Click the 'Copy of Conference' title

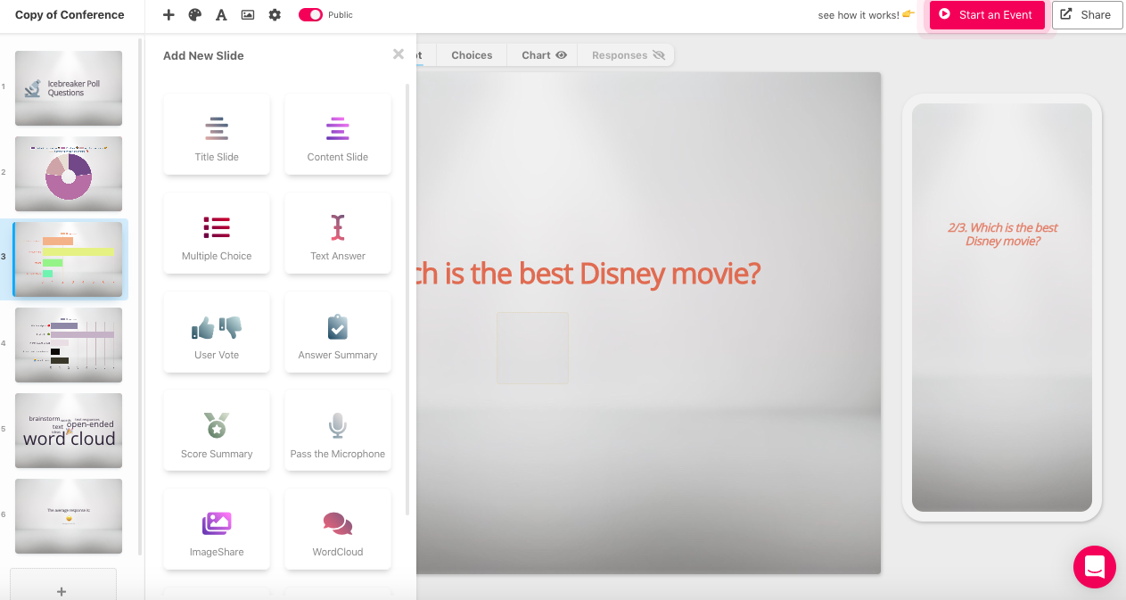[x=70, y=15]
